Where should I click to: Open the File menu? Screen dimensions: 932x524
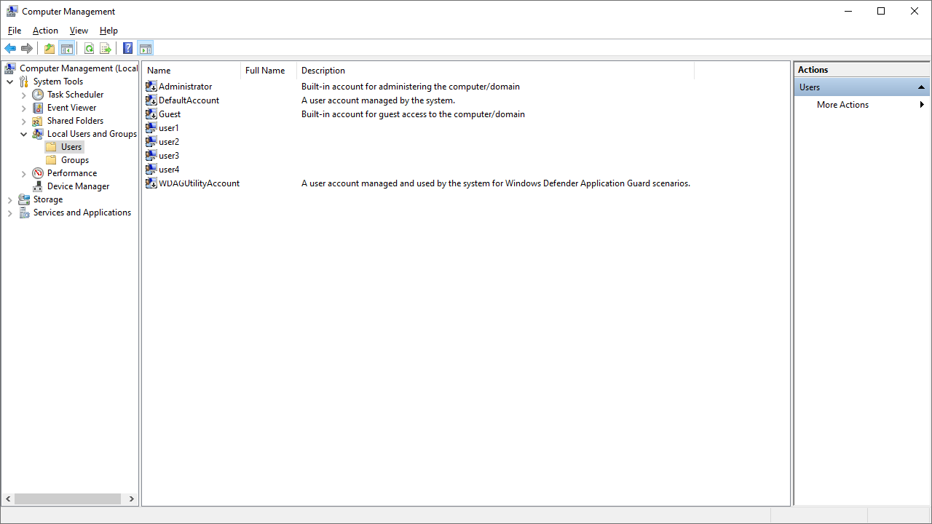click(x=15, y=31)
